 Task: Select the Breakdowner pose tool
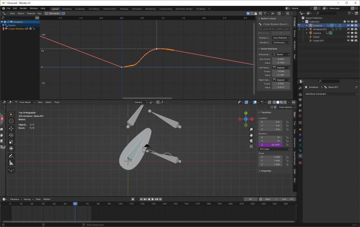tap(11, 170)
